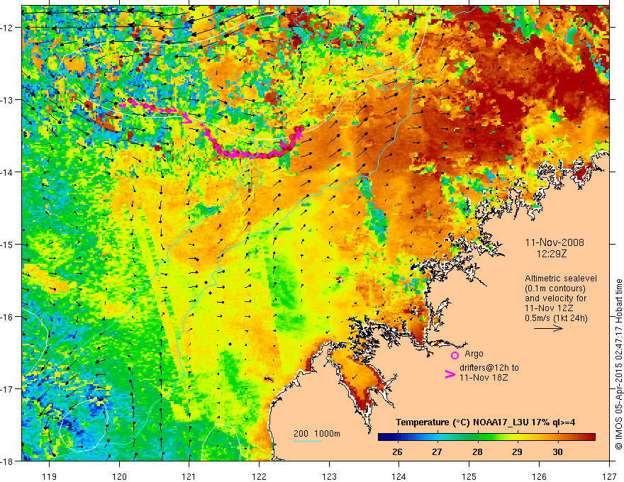Click longitude axis label 127
Viewport: 624px width, 482px height.
coord(609,476)
